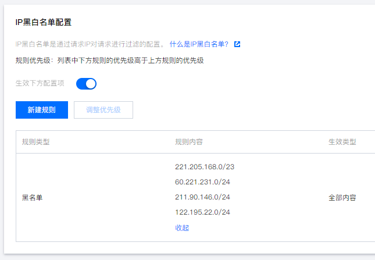Screen dimensions: 375x260
Task: Click the 新建规则 button
Action: tap(42, 110)
